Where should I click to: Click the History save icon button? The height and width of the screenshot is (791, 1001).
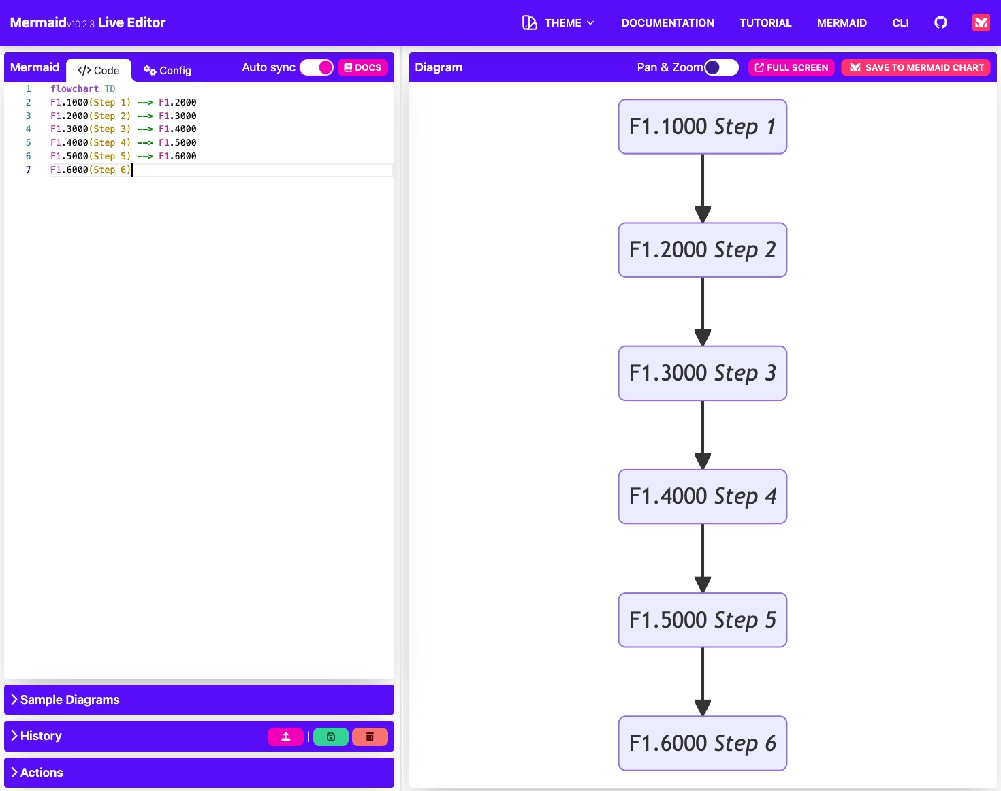tap(331, 737)
